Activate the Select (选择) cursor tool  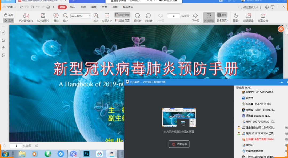9,20
